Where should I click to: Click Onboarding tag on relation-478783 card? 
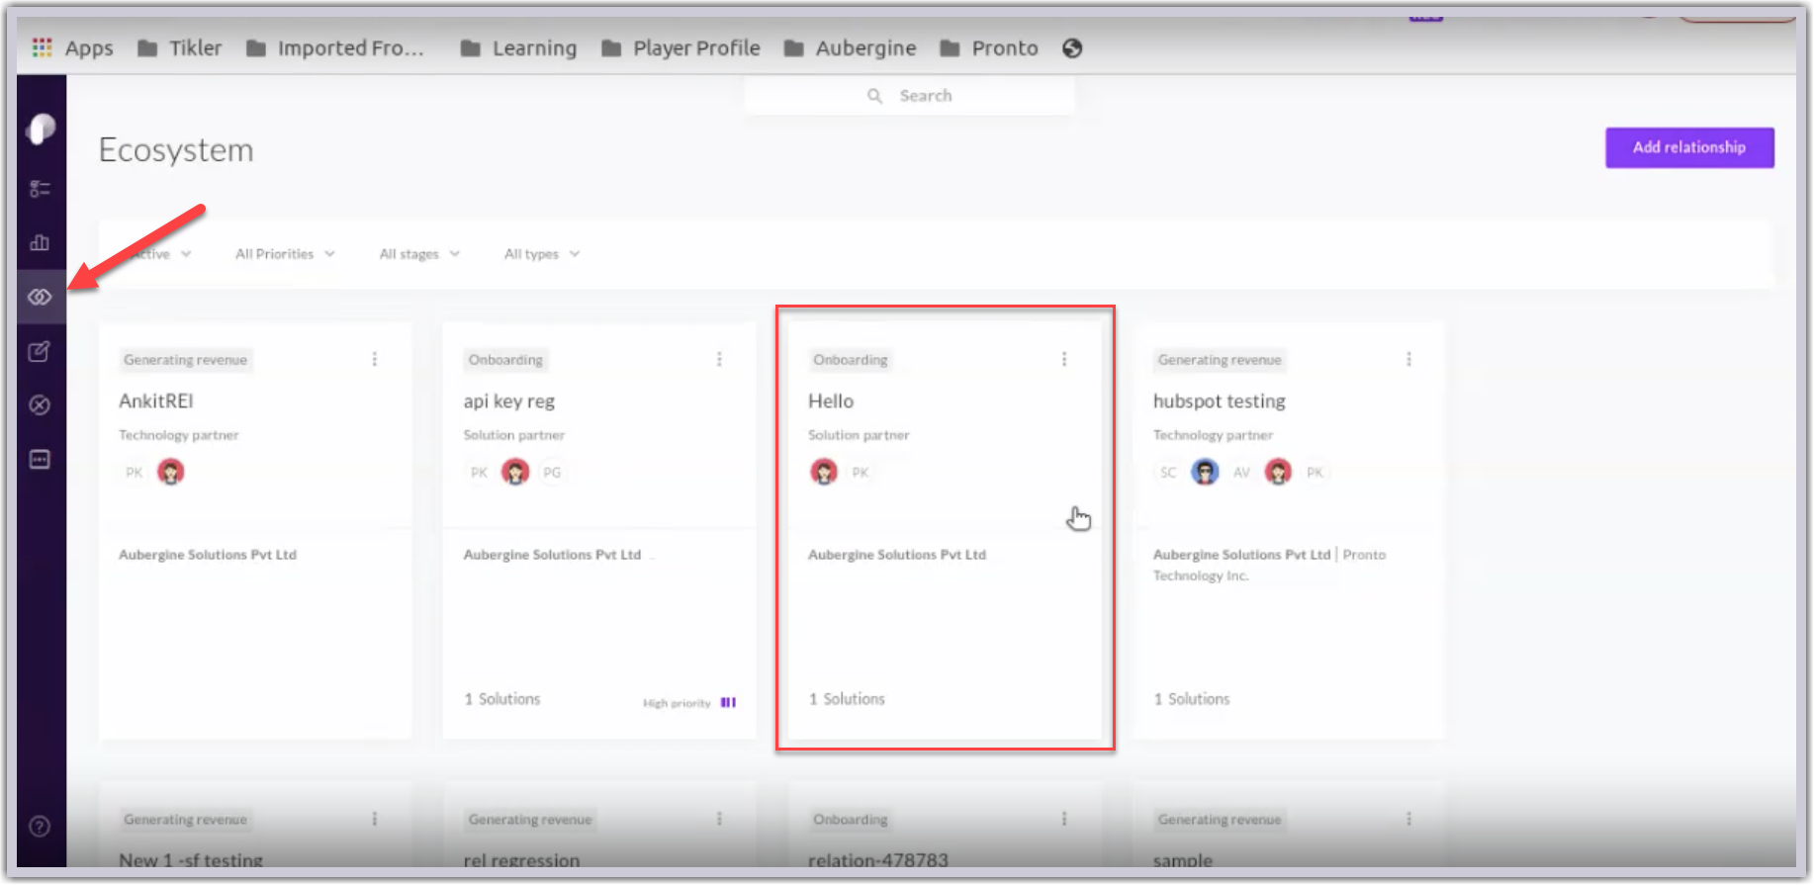851,820
